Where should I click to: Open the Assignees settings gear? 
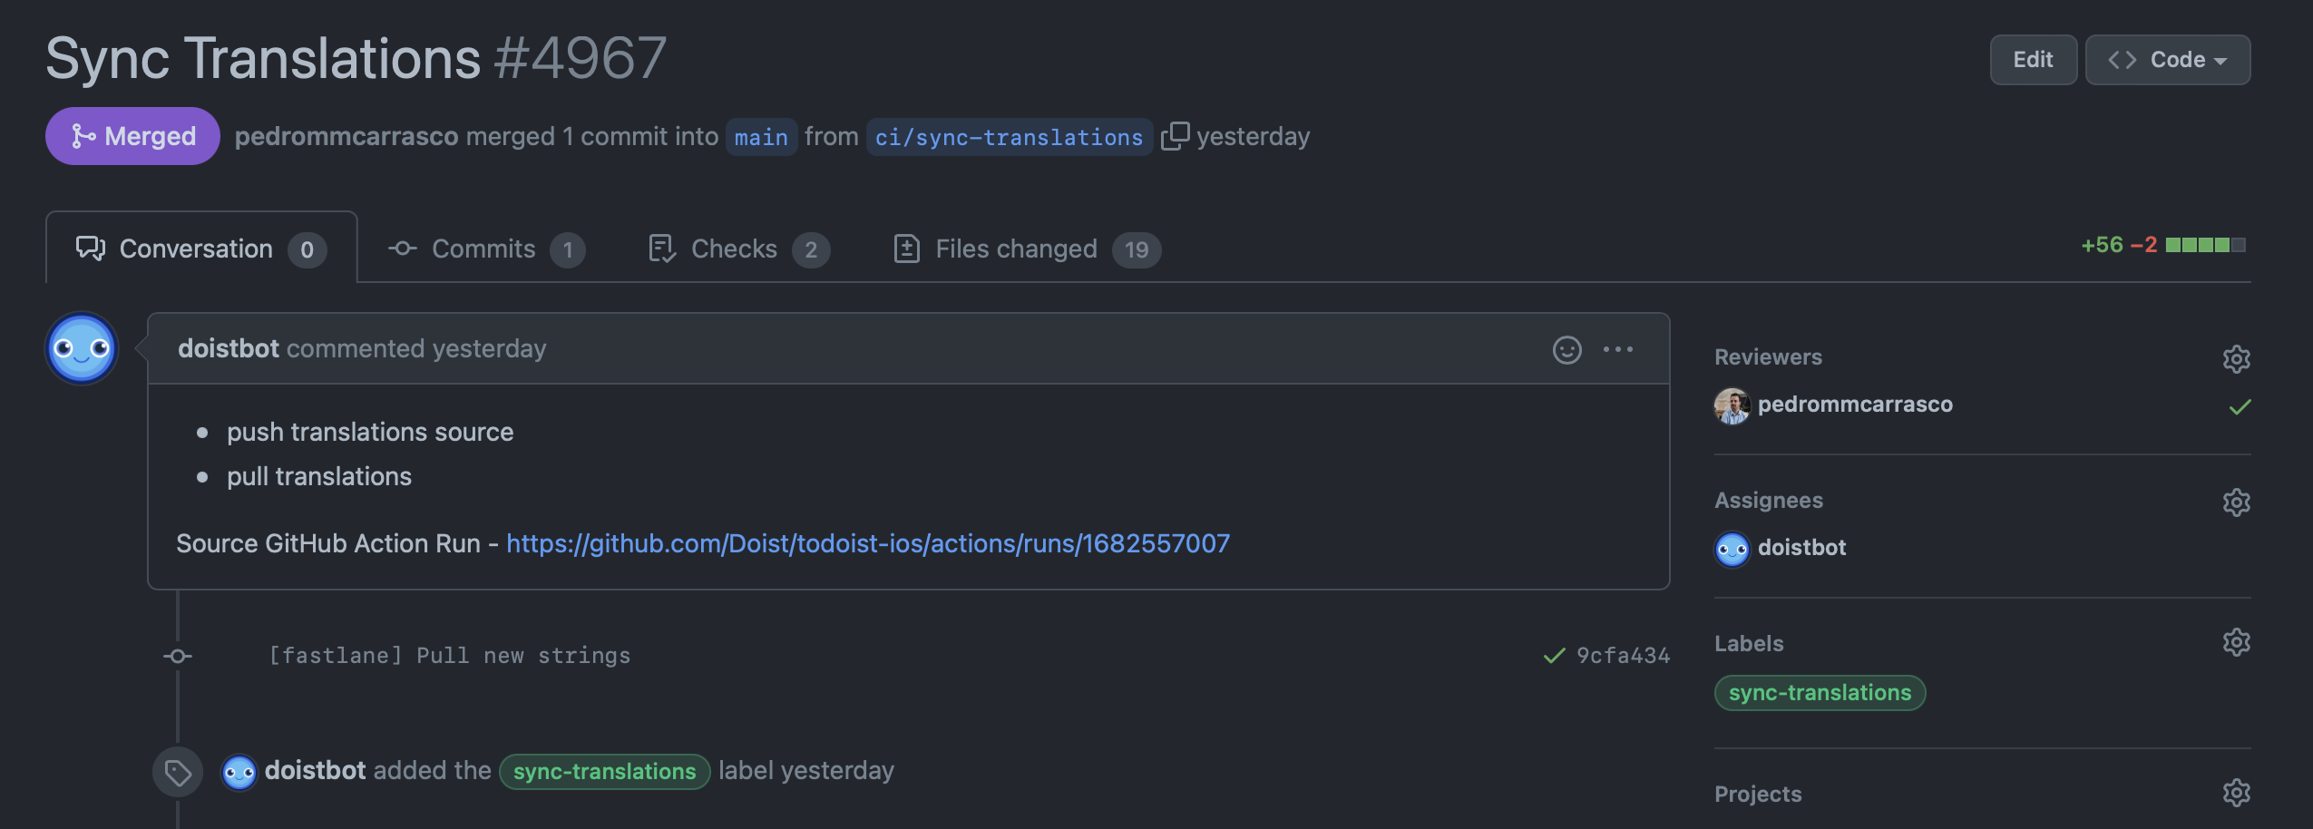[x=2235, y=502]
